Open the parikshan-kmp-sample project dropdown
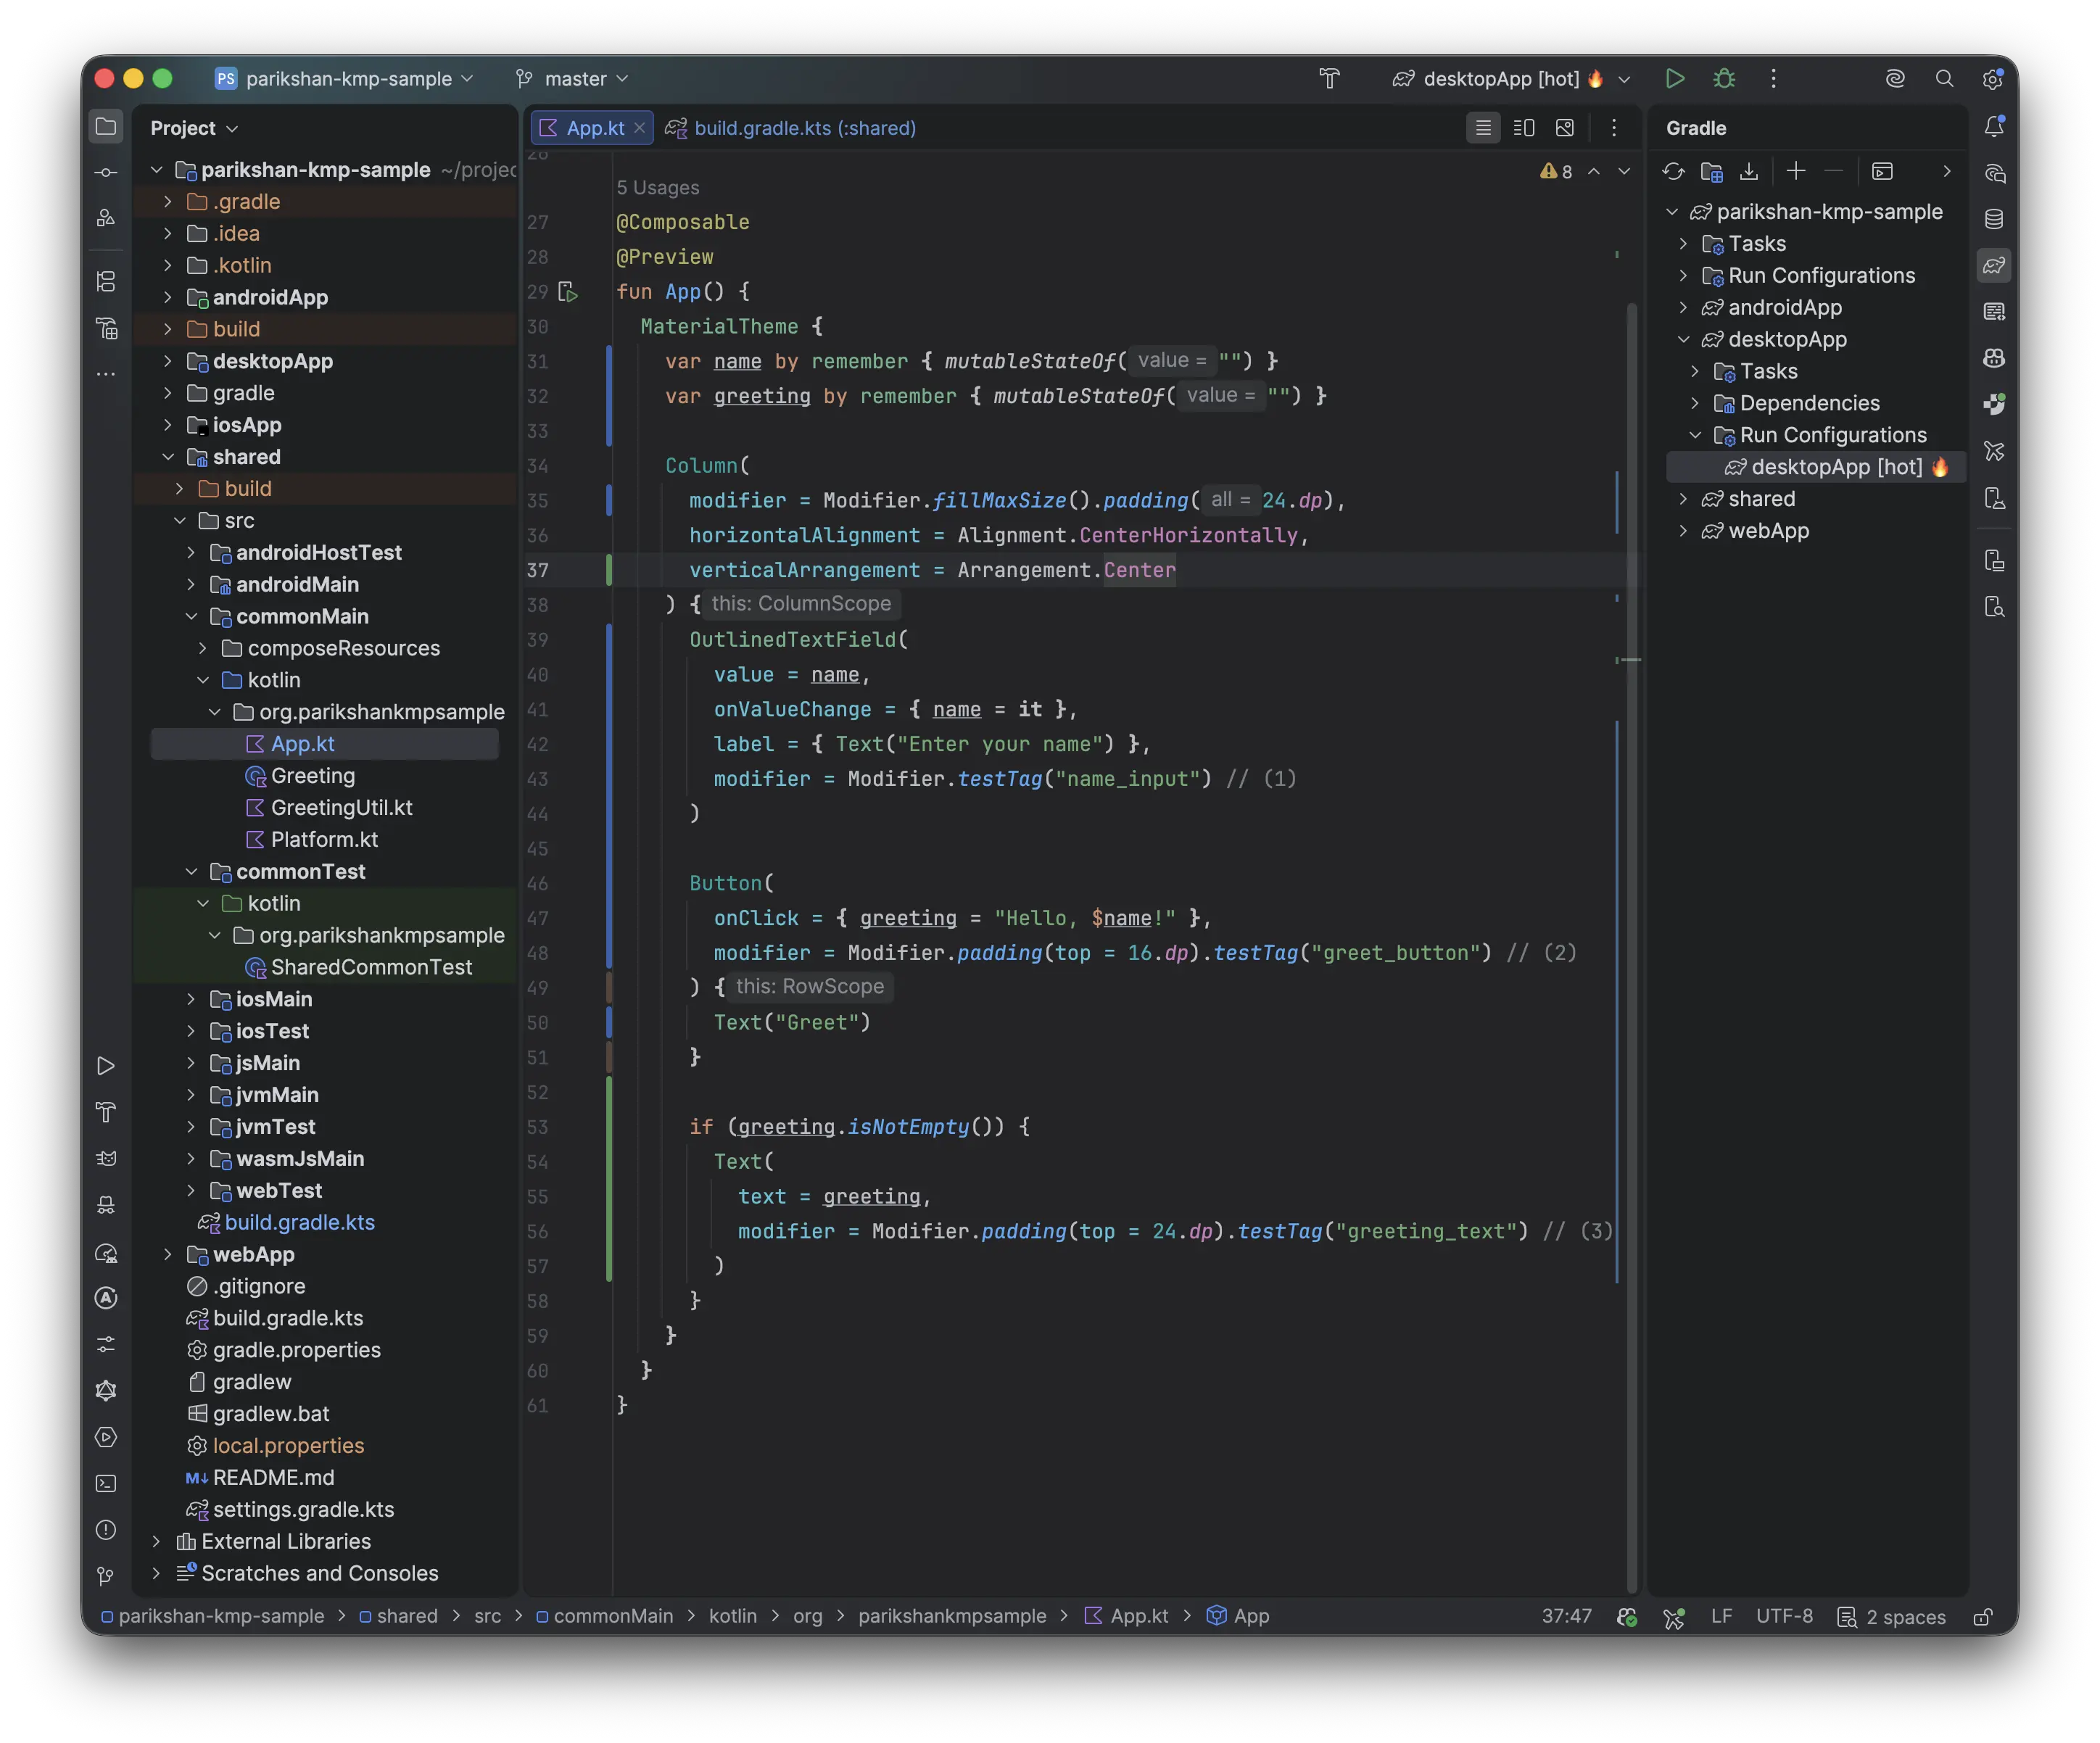This screenshot has width=2100, height=1743. (x=344, y=78)
